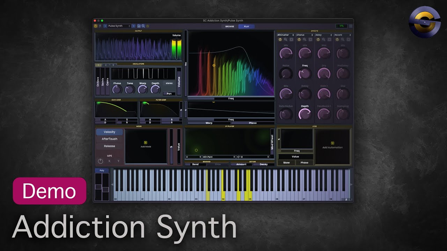Click the square expand icon under Reverb
This screenshot has width=447, height=251.
click(349, 39)
